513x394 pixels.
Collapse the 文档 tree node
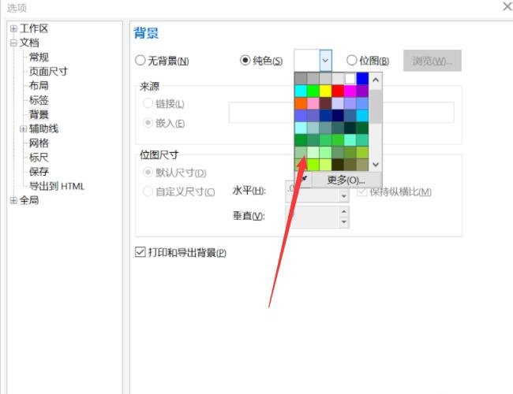click(x=13, y=43)
